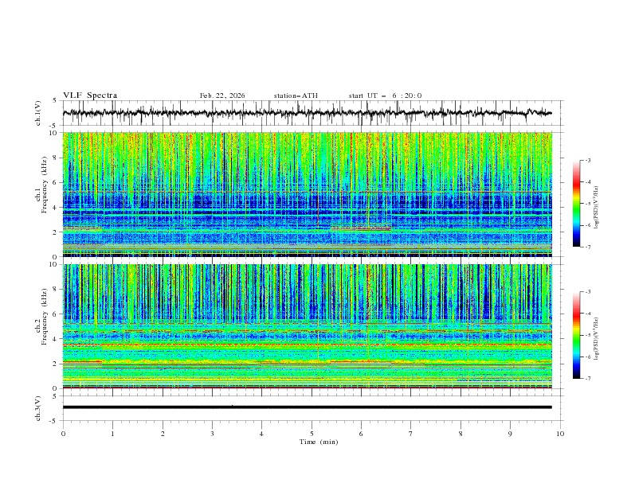
Task: Click the ch.1 'Frequency (kHz)' axis label
Action: [45, 185]
